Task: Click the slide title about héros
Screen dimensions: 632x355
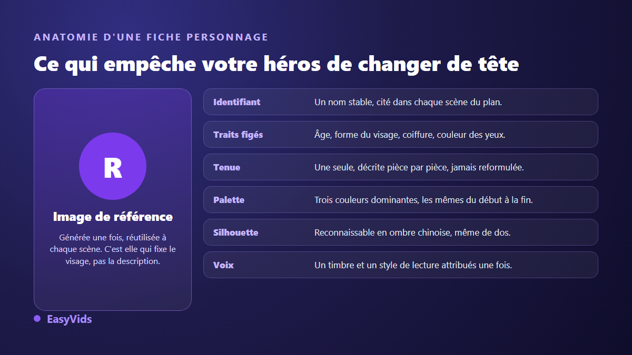Action: pyautogui.click(x=276, y=64)
